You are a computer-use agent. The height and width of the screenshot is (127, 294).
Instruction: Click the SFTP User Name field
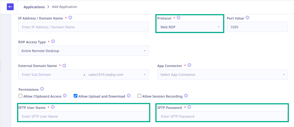pos(83,116)
